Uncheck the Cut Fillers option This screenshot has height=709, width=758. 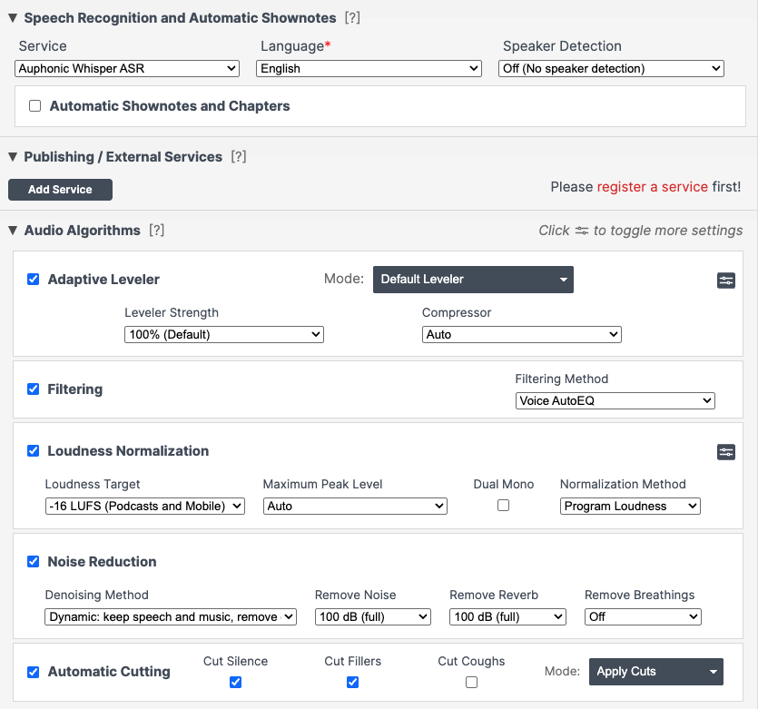352,682
